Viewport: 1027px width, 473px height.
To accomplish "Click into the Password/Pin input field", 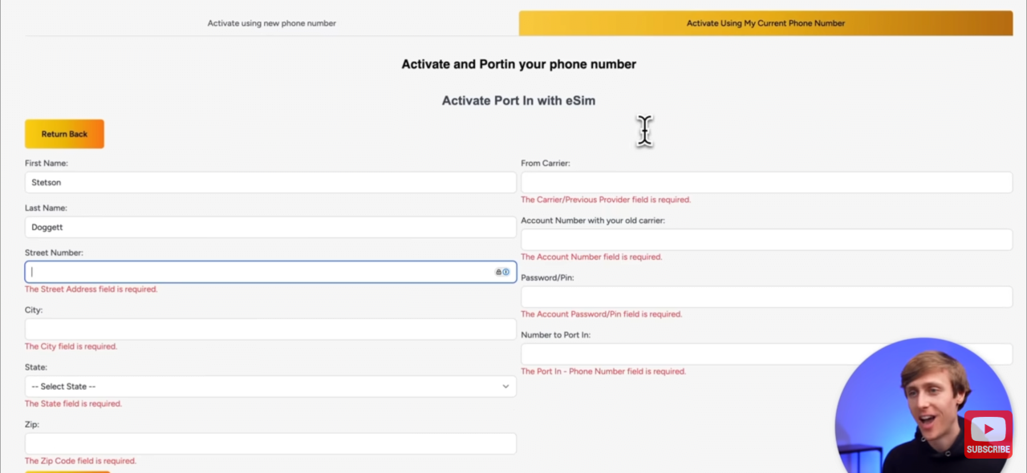I will pyautogui.click(x=767, y=297).
